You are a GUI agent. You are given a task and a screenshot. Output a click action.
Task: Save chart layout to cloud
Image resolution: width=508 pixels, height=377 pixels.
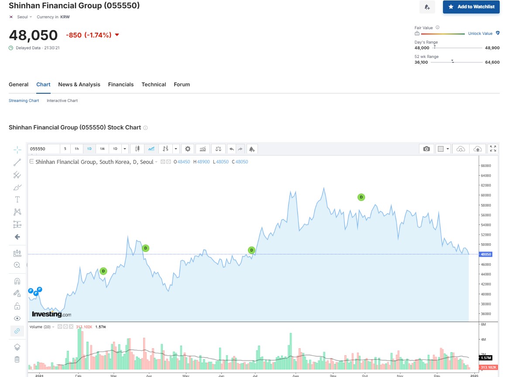477,149
